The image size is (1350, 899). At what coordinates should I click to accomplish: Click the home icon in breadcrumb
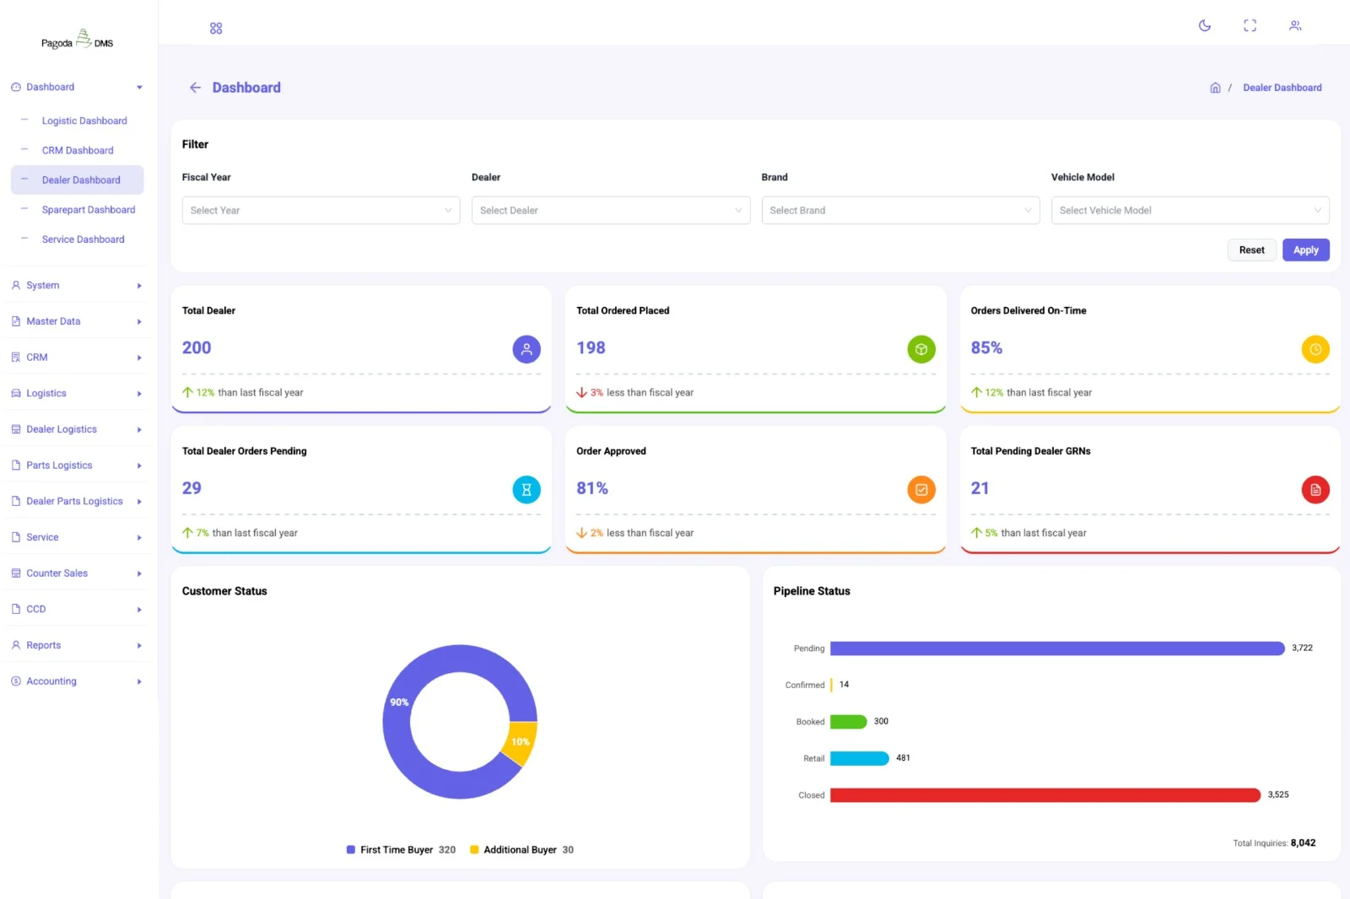(1215, 88)
